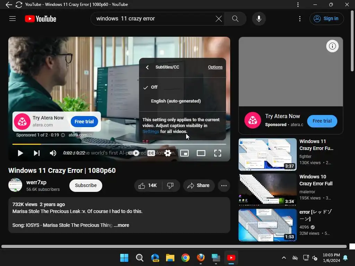Subscribe to werr7xp channel
Screen dimensions: 355x266
point(86,186)
